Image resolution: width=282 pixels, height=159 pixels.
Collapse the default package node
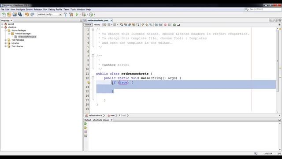pyautogui.click(x=9, y=34)
